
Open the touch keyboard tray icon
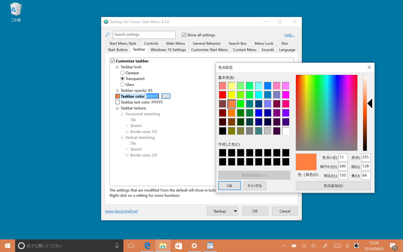338,246
